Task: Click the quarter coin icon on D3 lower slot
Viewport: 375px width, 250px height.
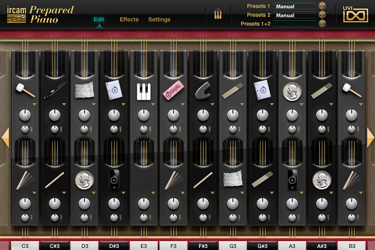Action: [x=84, y=180]
